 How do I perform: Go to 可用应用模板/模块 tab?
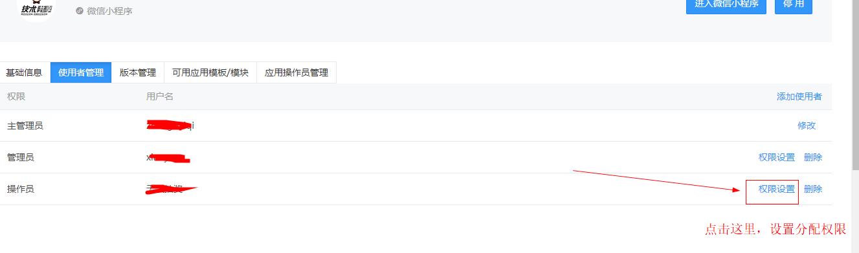tap(210, 72)
